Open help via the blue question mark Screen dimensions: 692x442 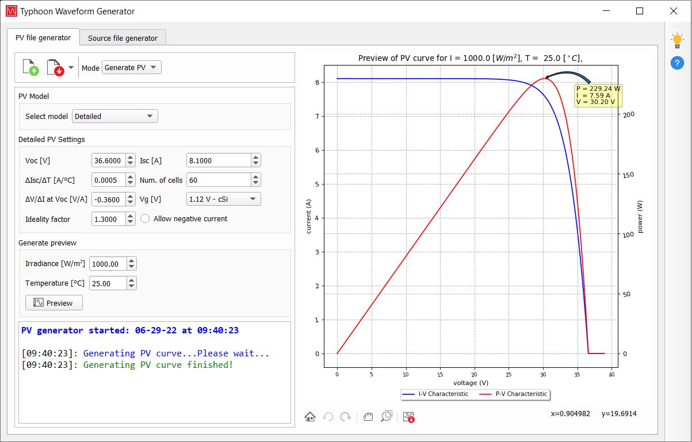677,63
